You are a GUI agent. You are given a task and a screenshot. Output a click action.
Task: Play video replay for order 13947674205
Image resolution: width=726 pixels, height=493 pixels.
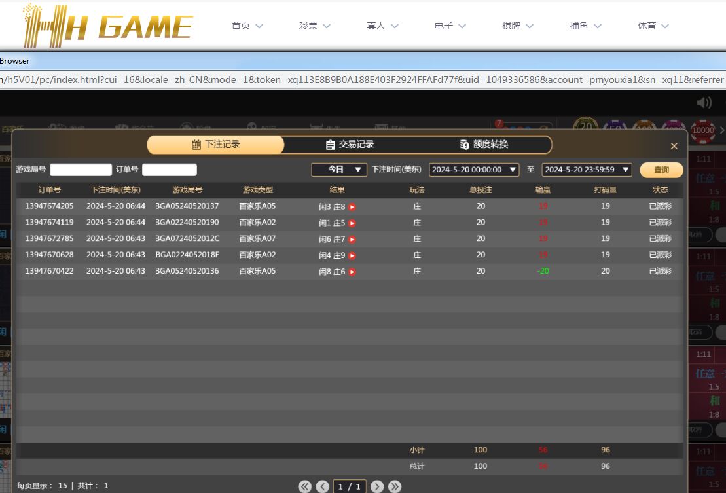[352, 206]
